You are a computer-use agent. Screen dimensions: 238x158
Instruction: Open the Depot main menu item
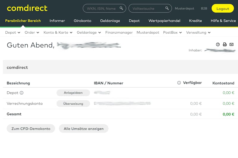pos(134,21)
